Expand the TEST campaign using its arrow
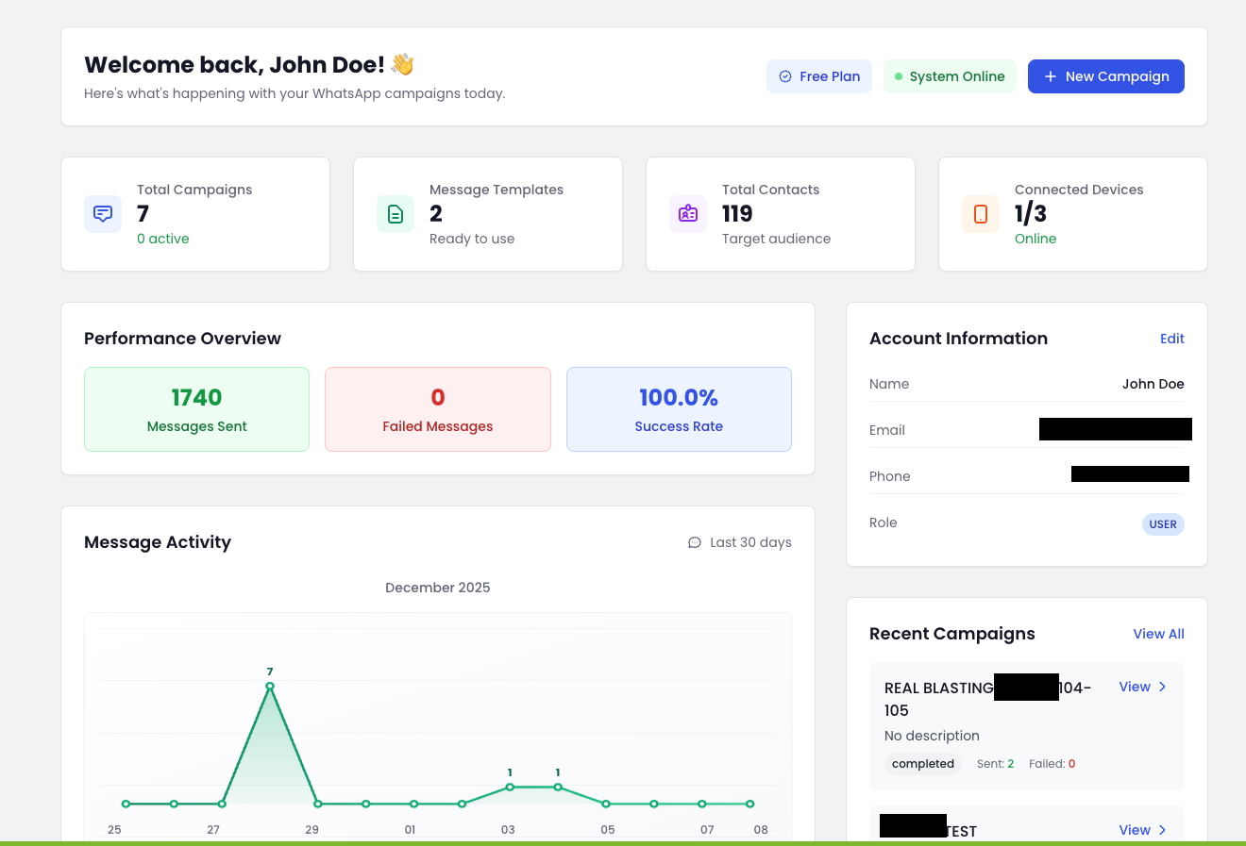Image resolution: width=1246 pixels, height=846 pixels. click(x=1163, y=830)
